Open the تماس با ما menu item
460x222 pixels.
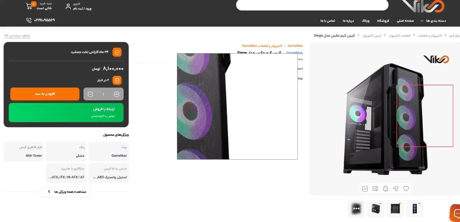(328, 21)
